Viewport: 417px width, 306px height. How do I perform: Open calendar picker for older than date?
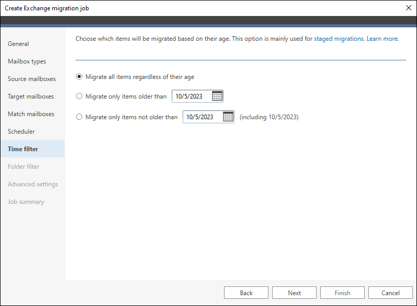pyautogui.click(x=217, y=96)
